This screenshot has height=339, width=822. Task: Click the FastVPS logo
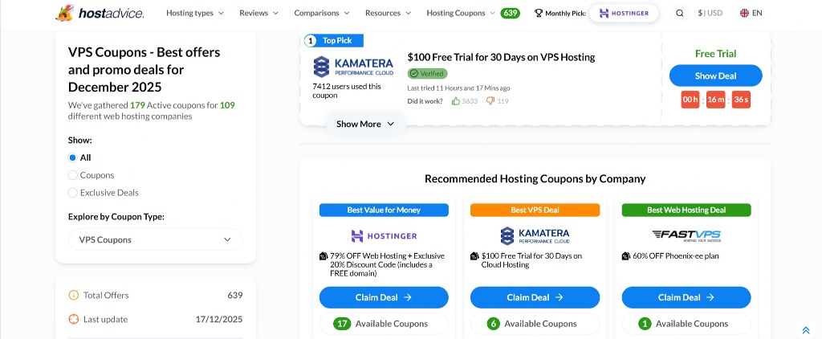686,235
